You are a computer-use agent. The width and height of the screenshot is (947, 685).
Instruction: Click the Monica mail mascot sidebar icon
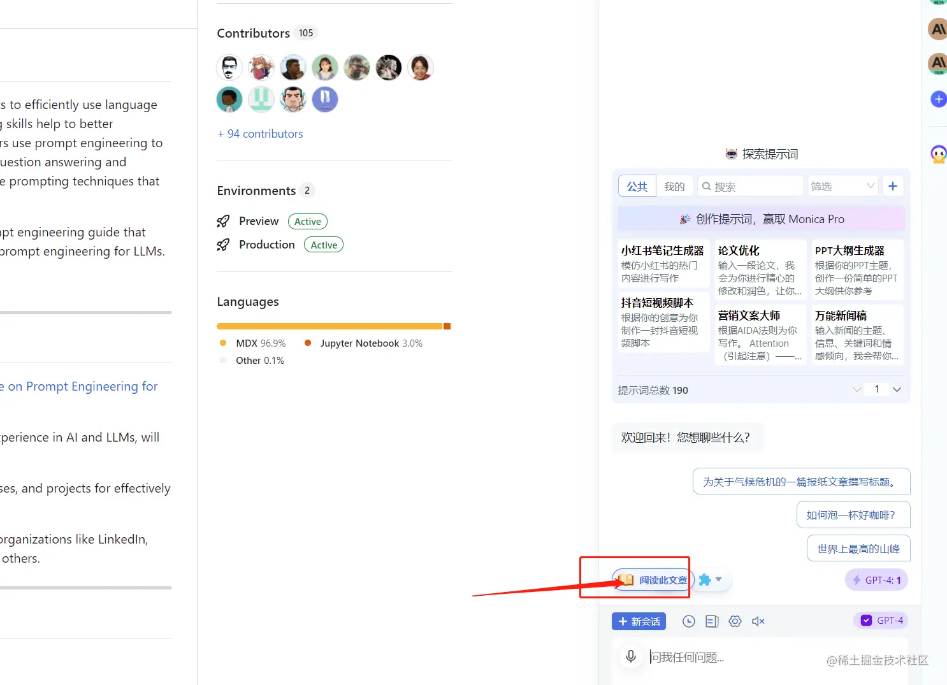click(x=939, y=154)
